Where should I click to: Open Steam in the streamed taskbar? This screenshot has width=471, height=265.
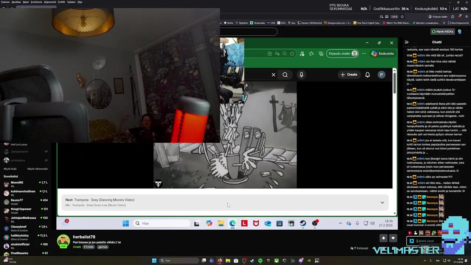303,223
